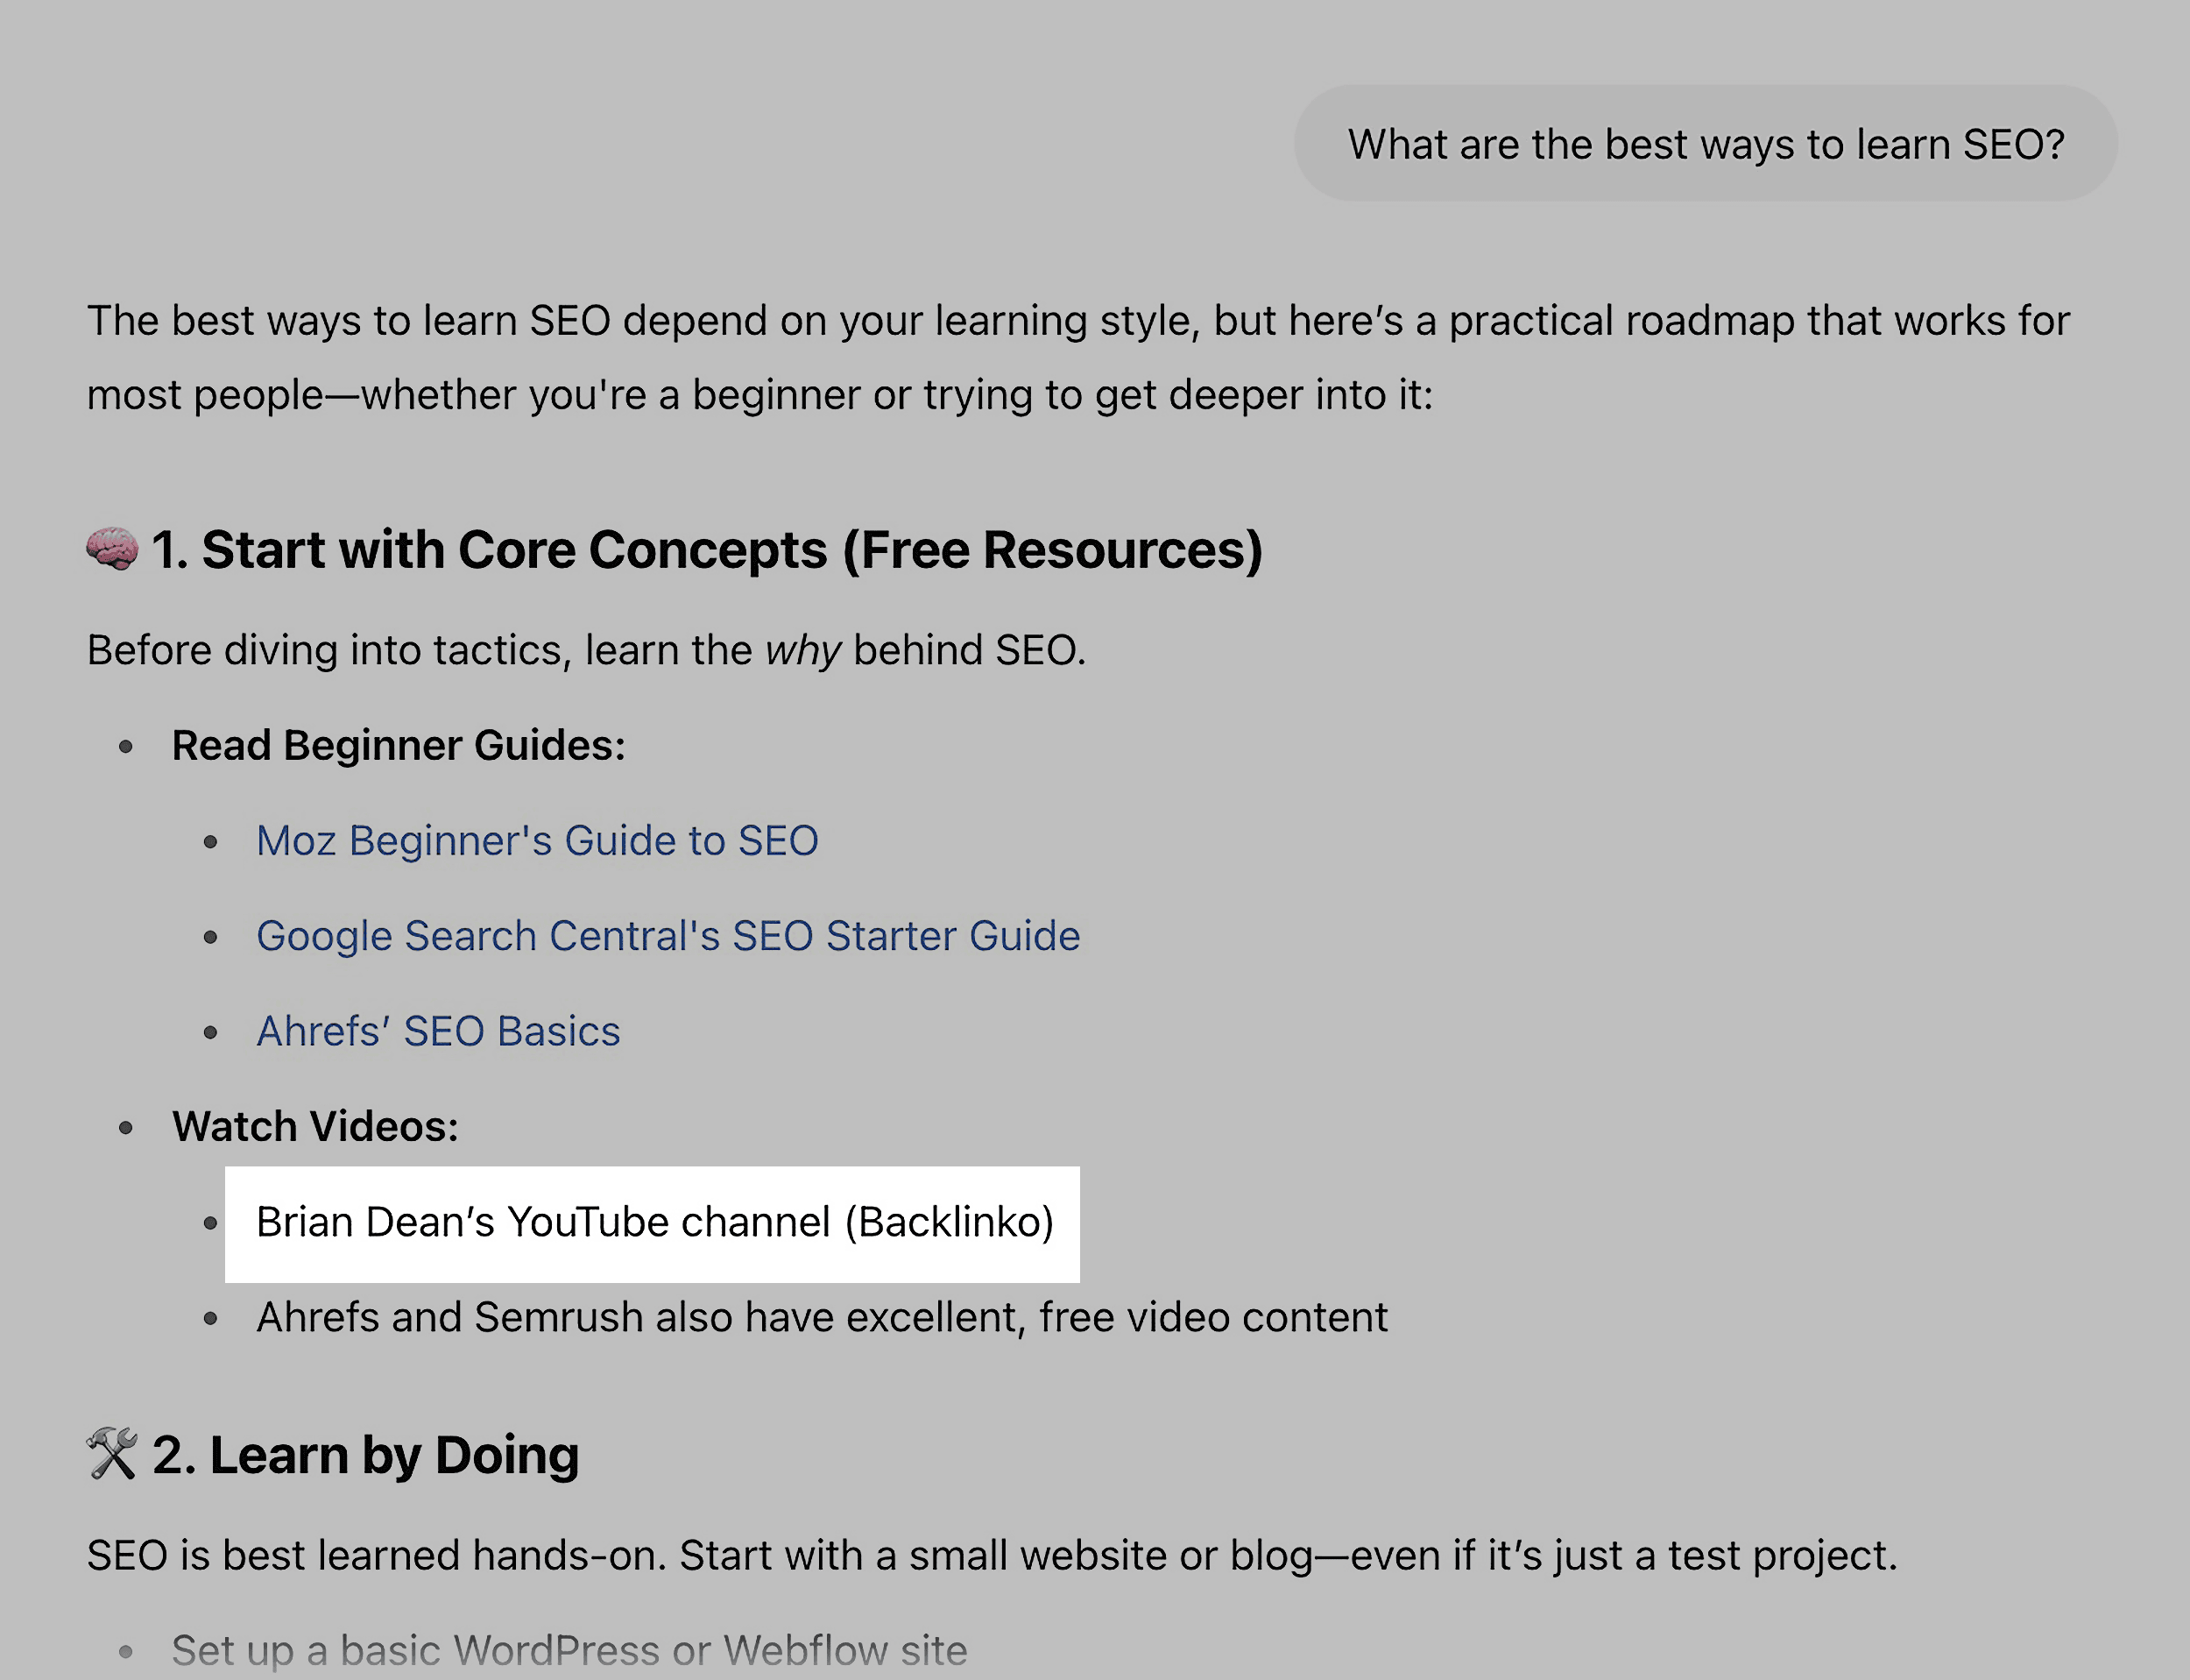Click the intro paragraph starting 'The best ways to learn SEO'
Image resolution: width=2190 pixels, height=1680 pixels.
pos(1077,358)
